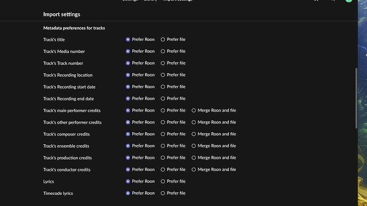Enable Merge Roon and file for main performer credits
Image resolution: width=367 pixels, height=206 pixels.
[194, 110]
